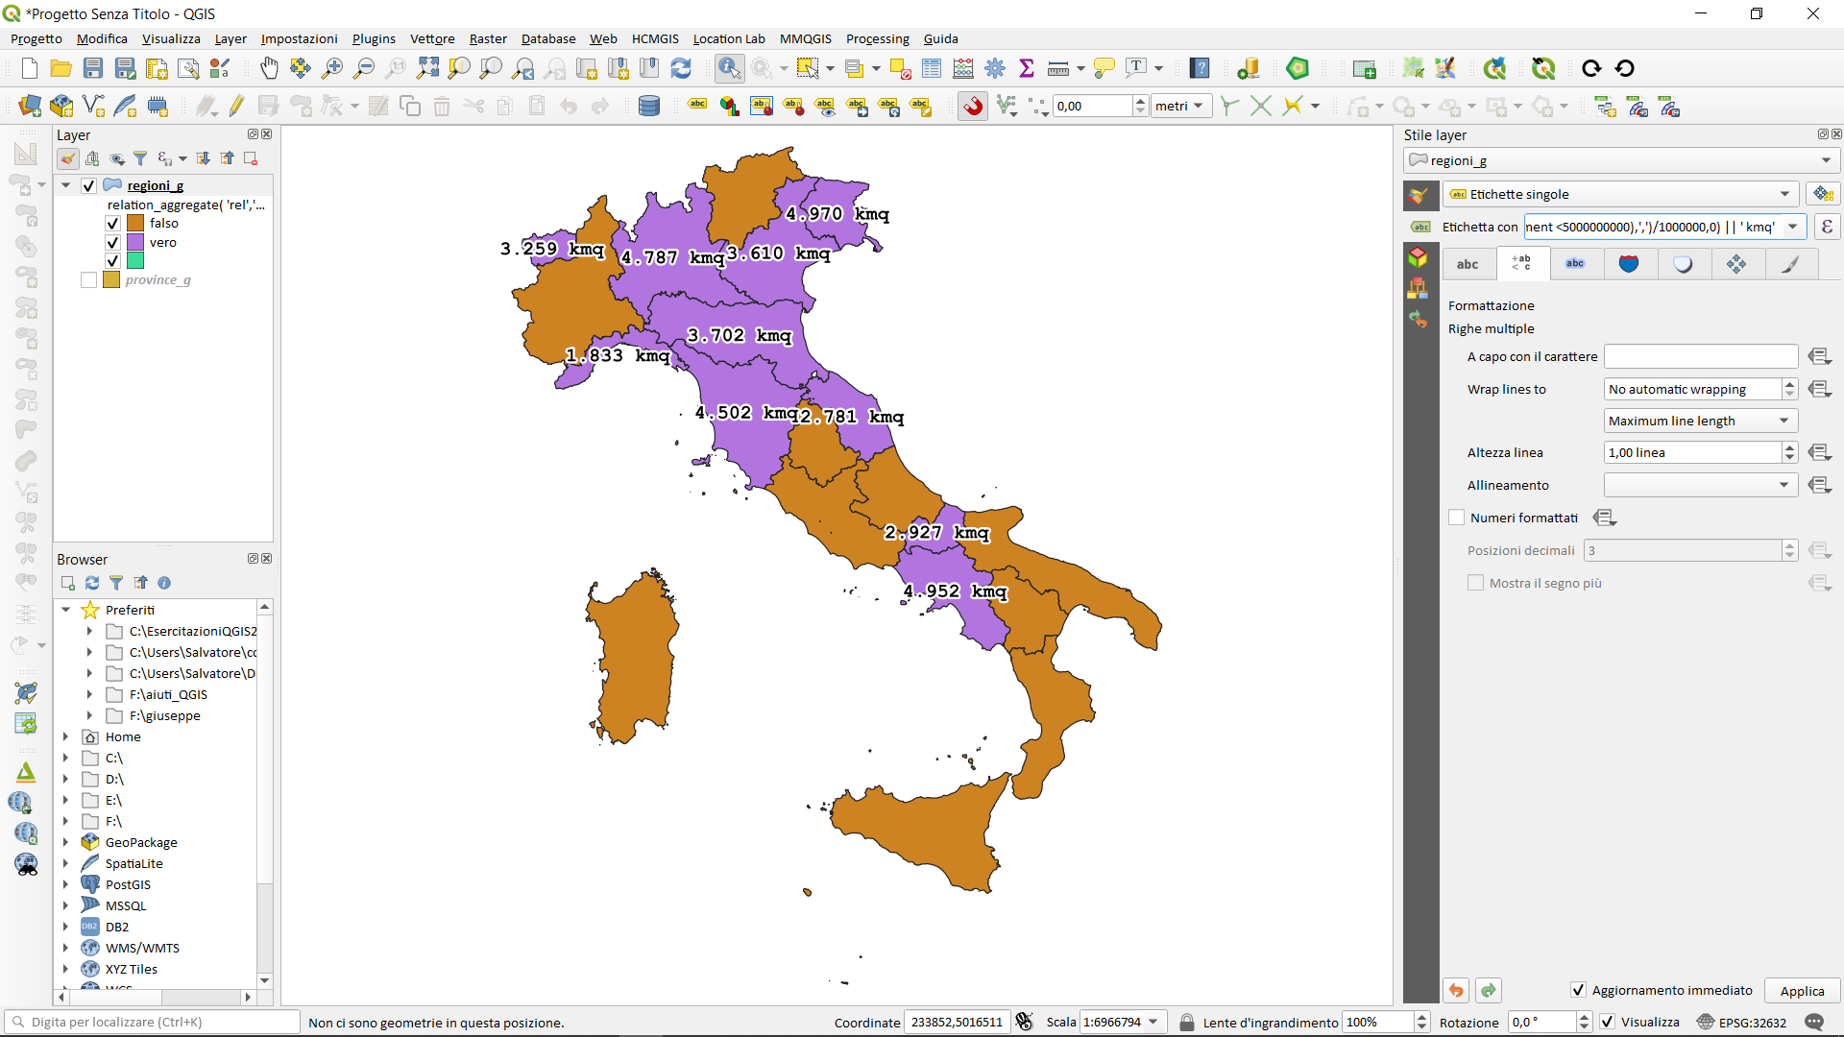
Task: Open the Attribute Table icon
Action: (932, 68)
